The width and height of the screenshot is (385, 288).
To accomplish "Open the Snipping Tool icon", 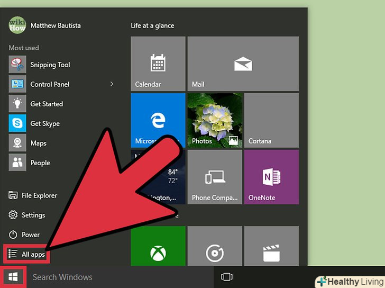I will click(17, 65).
